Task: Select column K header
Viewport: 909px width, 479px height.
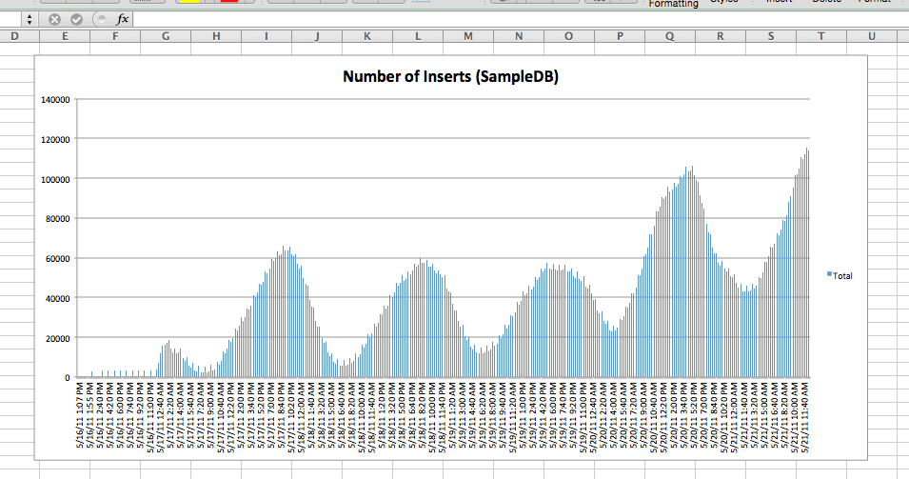Action: tap(367, 36)
